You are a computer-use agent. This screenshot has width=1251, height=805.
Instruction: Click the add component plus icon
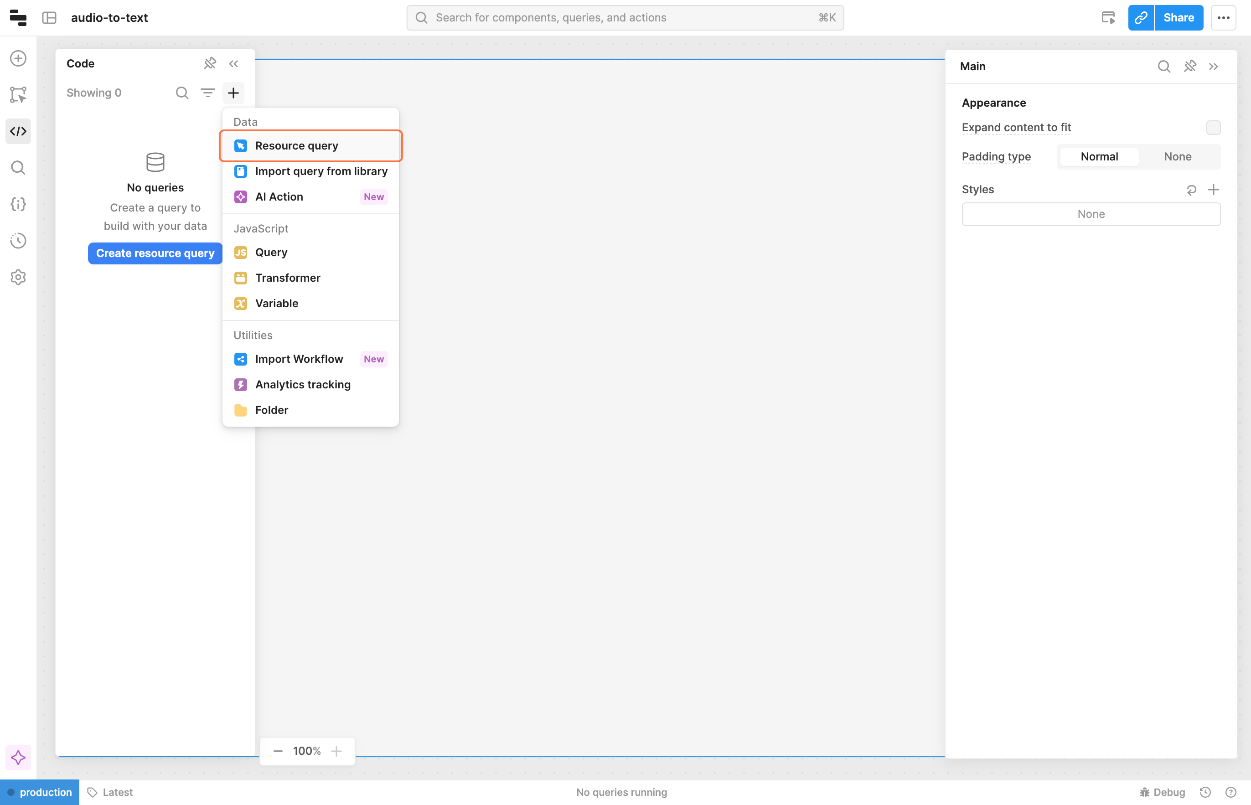[18, 58]
